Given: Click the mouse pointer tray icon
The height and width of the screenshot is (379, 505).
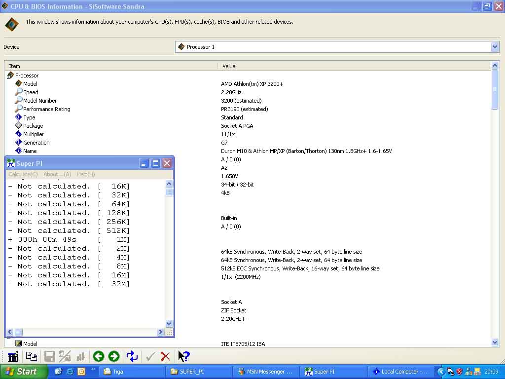Looking at the screenshot, I should click(450, 372).
